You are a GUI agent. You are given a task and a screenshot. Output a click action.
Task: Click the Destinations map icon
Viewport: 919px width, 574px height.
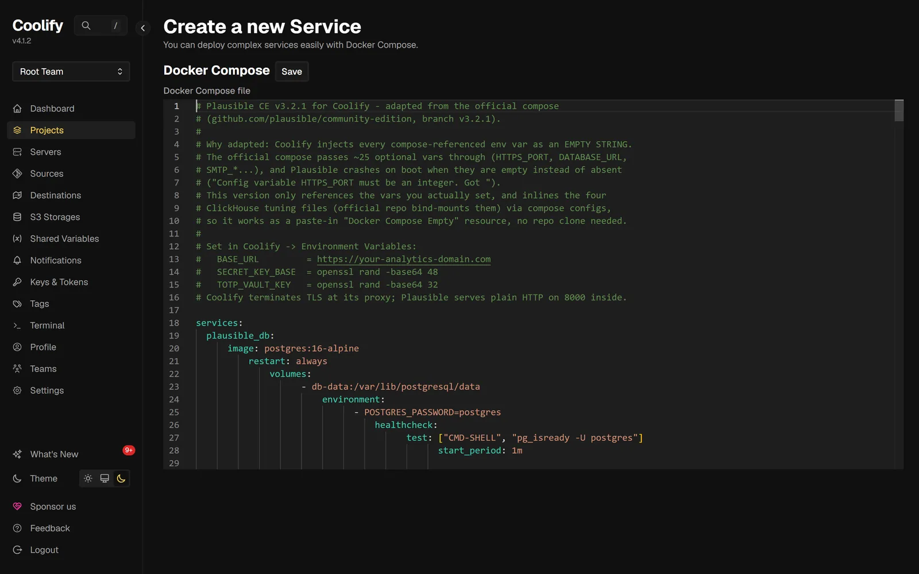[x=17, y=195]
